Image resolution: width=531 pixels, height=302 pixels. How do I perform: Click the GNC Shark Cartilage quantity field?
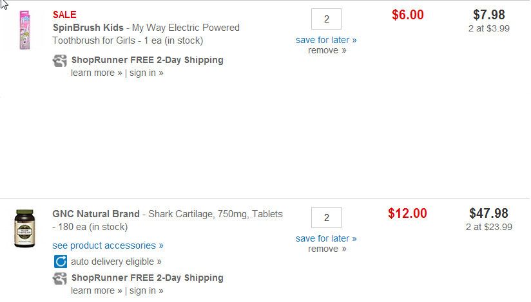326,218
